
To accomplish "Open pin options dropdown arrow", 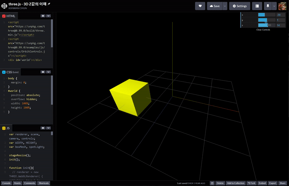I will (274, 6).
